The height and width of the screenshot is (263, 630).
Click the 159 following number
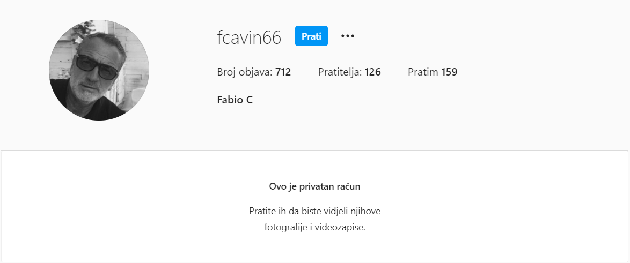(x=449, y=72)
